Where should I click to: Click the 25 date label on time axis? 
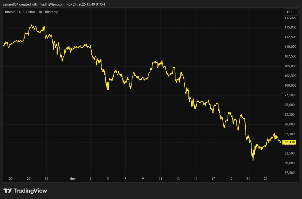tap(11, 179)
